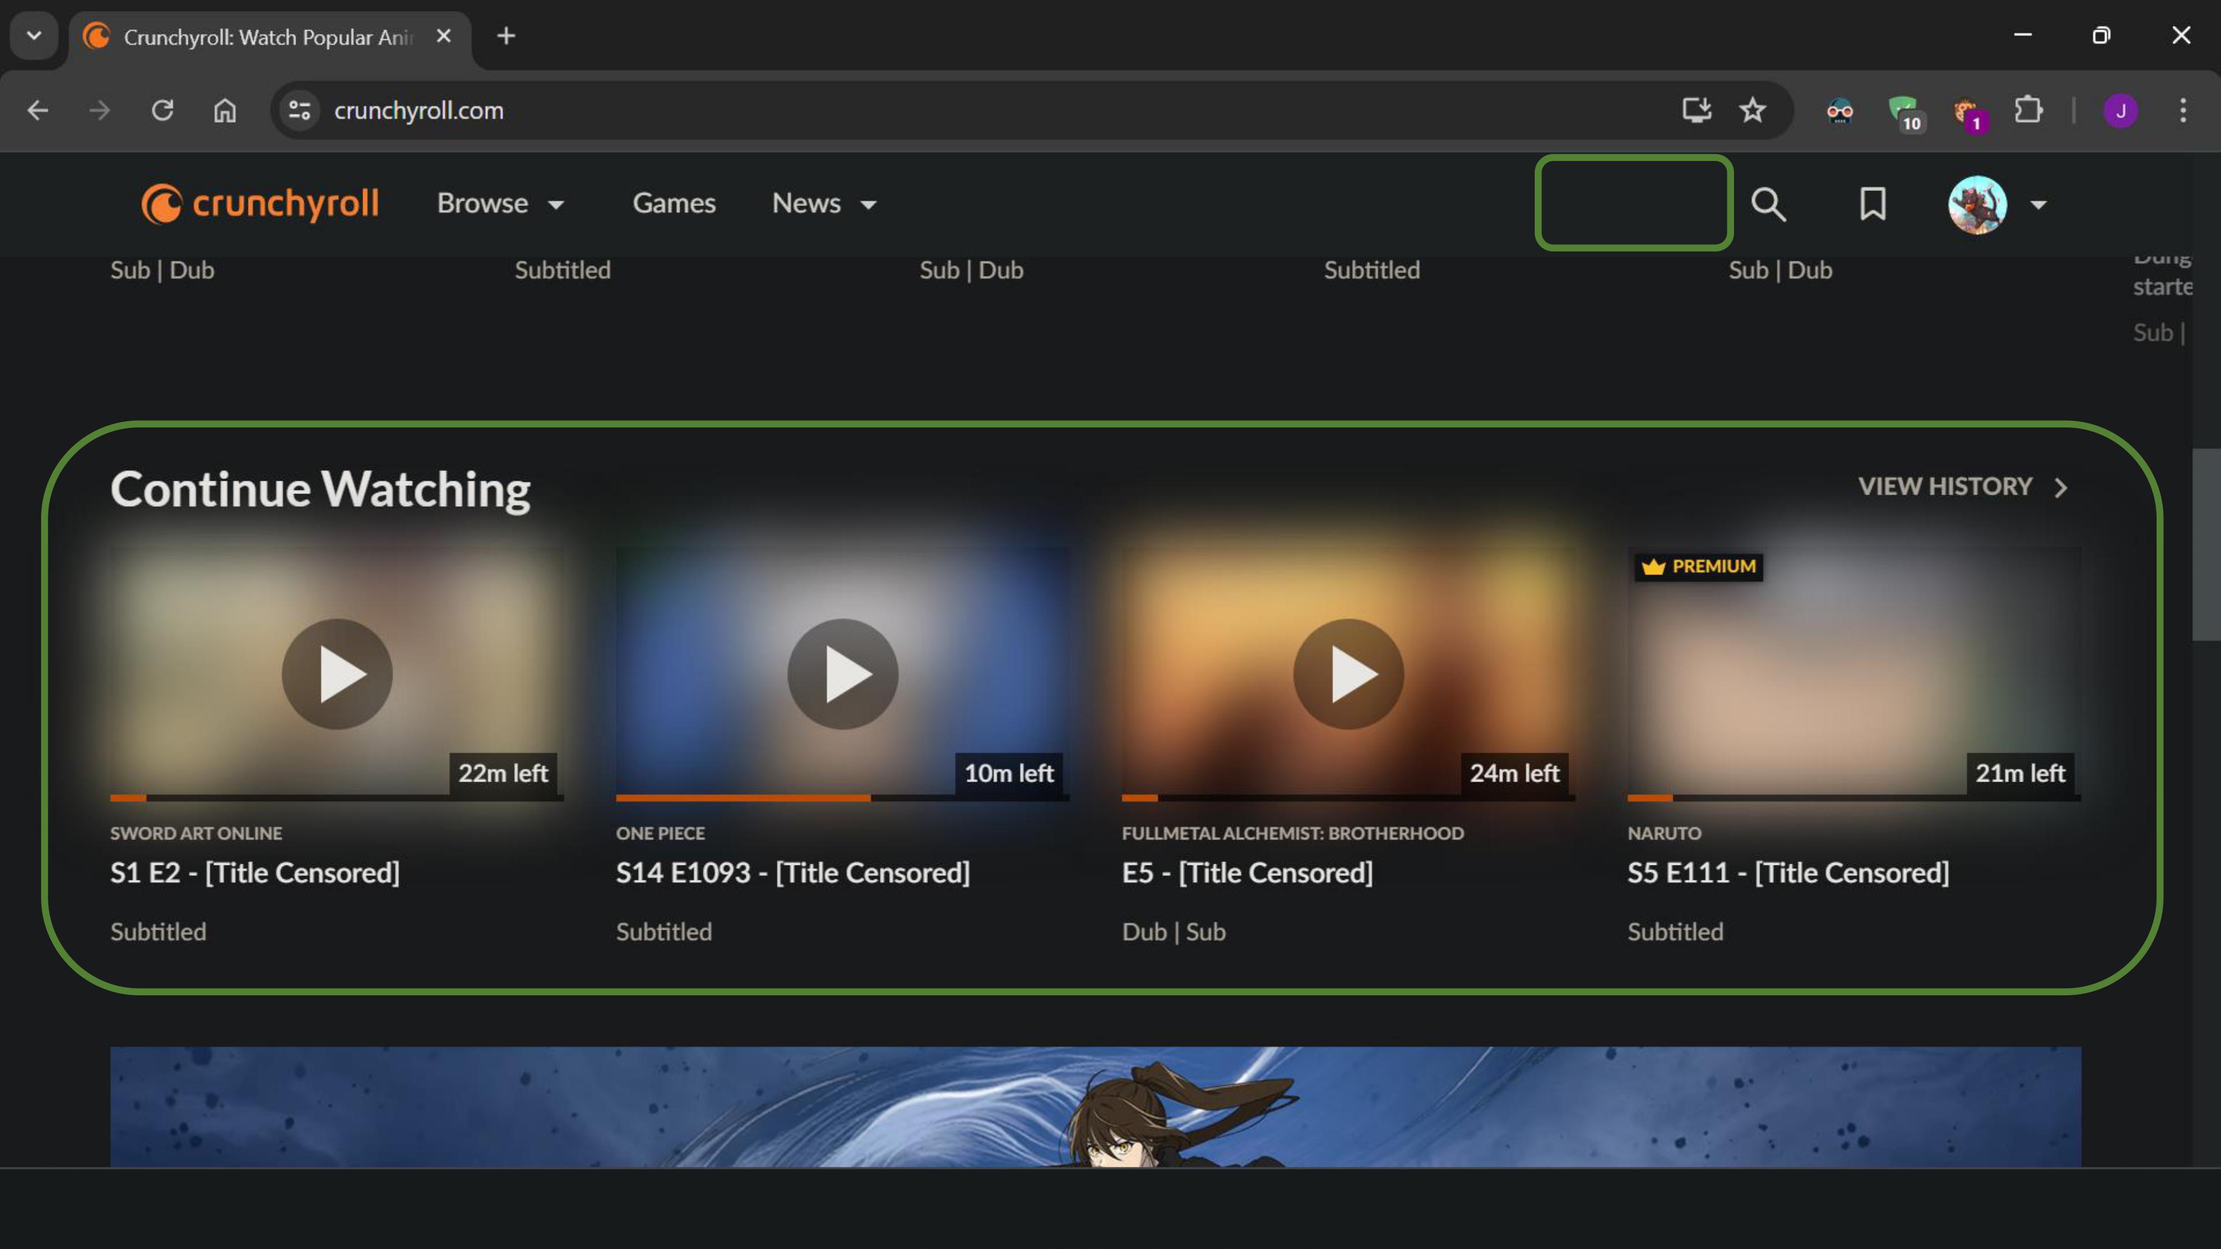This screenshot has height=1249, width=2221.
Task: Click the install app icon
Action: [x=1696, y=110]
